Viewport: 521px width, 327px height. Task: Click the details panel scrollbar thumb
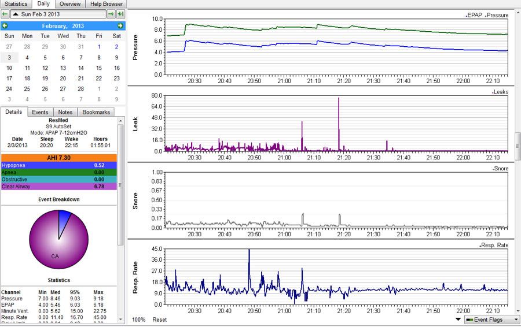tap(120, 185)
